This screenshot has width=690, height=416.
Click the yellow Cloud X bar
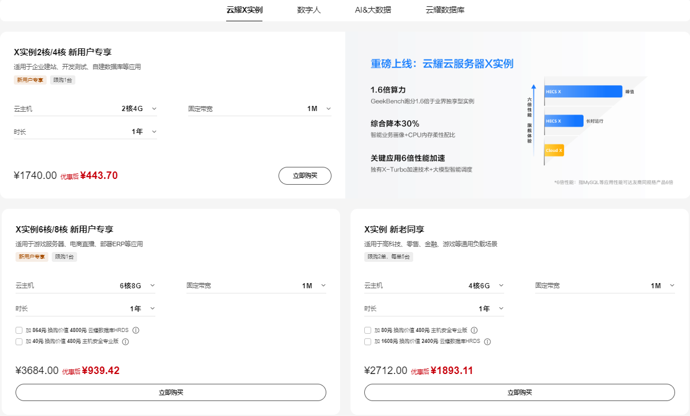click(x=554, y=150)
